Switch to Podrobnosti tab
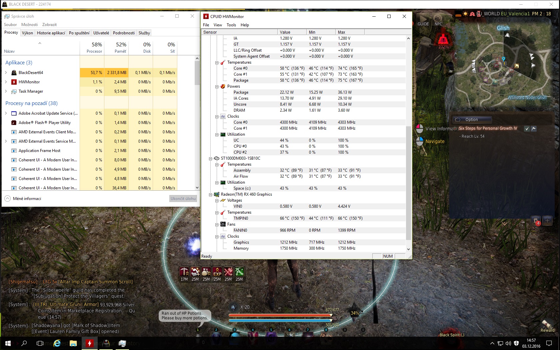The image size is (560, 350). pos(124,33)
